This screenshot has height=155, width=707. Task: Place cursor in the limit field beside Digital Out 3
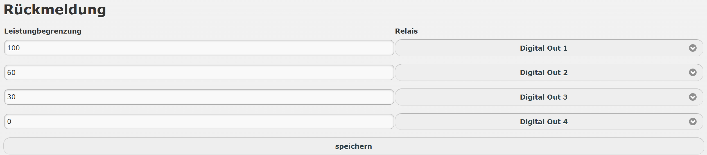point(199,97)
